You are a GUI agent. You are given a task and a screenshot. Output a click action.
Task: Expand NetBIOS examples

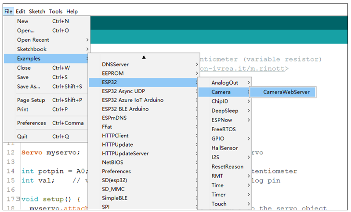[x=143, y=162]
